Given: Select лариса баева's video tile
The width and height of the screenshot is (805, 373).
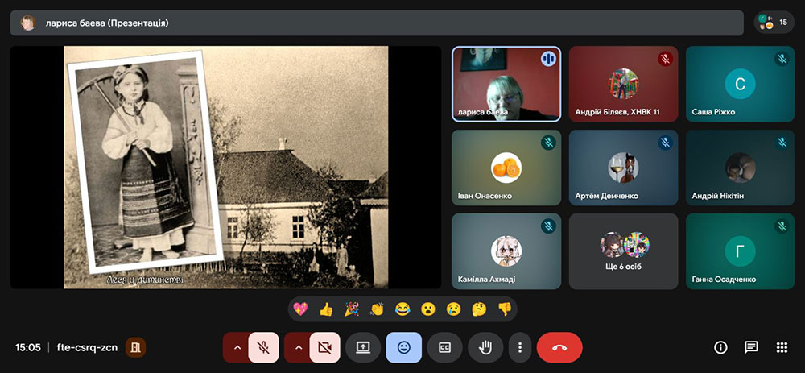Looking at the screenshot, I should pos(506,84).
